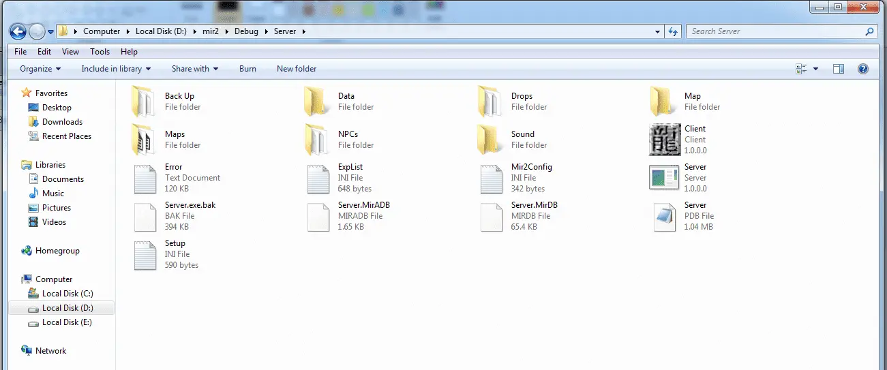This screenshot has width=887, height=370.
Task: Select the Error text document icon
Action: click(x=145, y=178)
